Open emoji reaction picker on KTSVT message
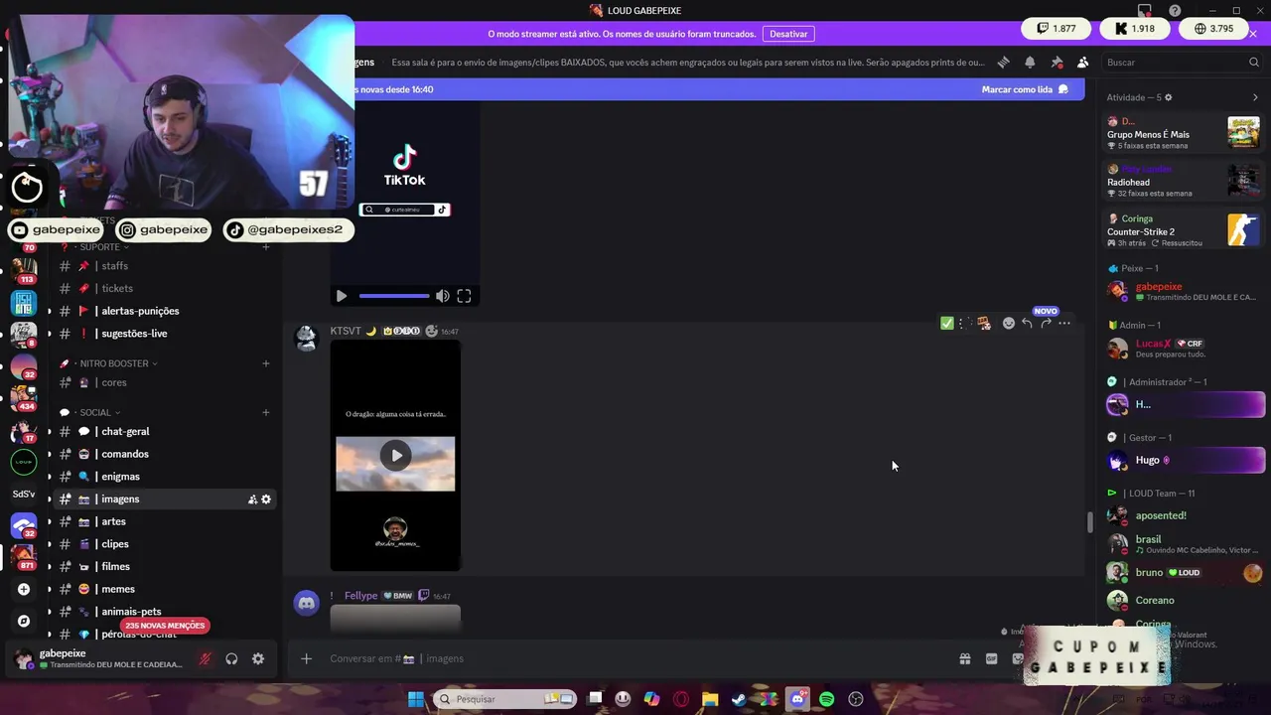The height and width of the screenshot is (715, 1271). (1009, 323)
